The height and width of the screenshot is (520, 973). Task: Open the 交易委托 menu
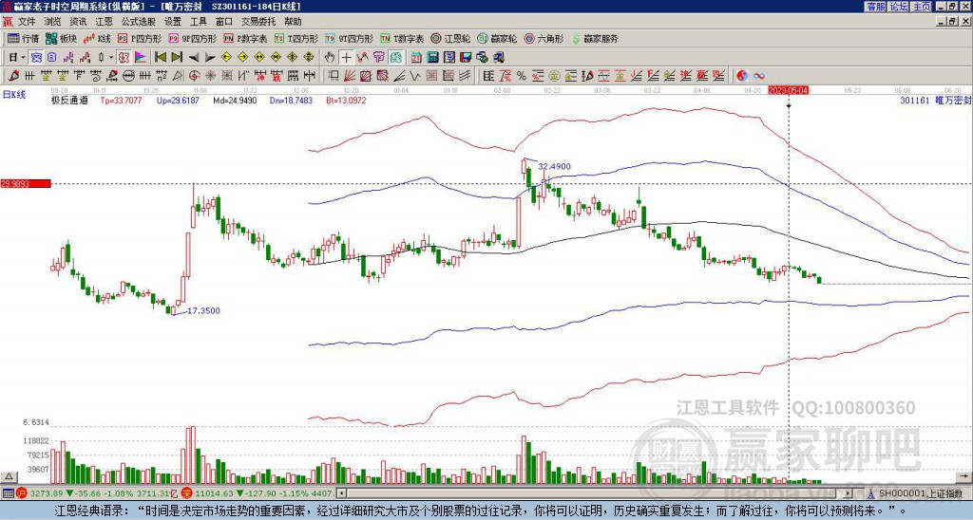tap(258, 22)
